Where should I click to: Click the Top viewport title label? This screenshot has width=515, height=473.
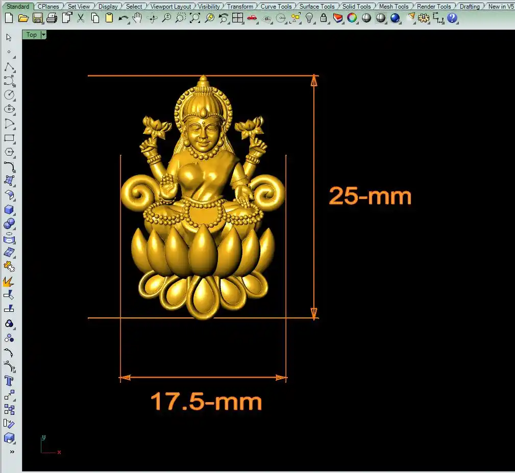tap(32, 35)
